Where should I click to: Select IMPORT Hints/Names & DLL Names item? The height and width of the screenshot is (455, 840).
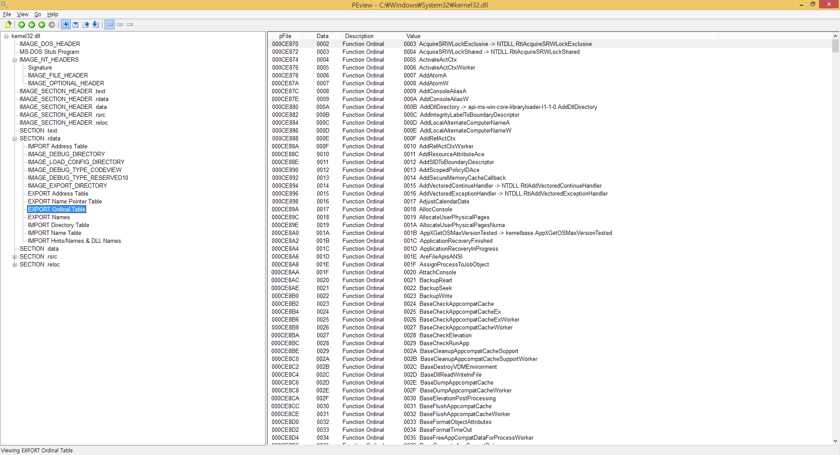74,241
